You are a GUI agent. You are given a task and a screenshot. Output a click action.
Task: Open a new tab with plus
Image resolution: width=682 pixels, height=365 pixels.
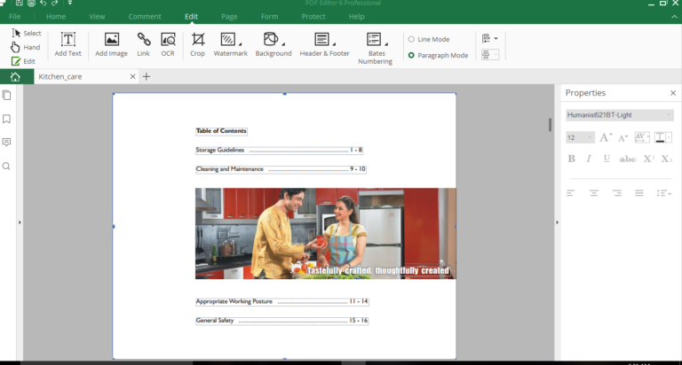(x=147, y=77)
